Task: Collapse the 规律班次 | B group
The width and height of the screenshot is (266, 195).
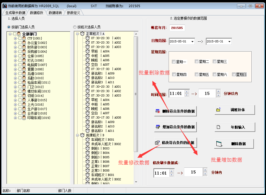Action: [x=77, y=135]
